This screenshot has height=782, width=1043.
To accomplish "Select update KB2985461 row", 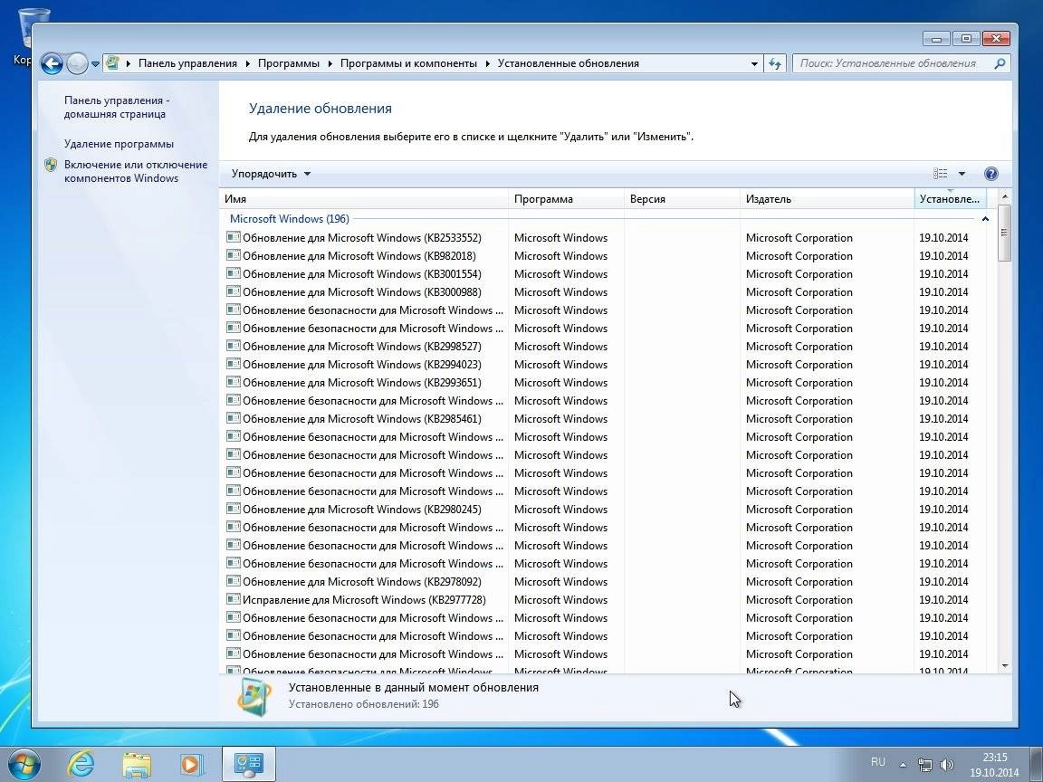I will pyautogui.click(x=606, y=418).
